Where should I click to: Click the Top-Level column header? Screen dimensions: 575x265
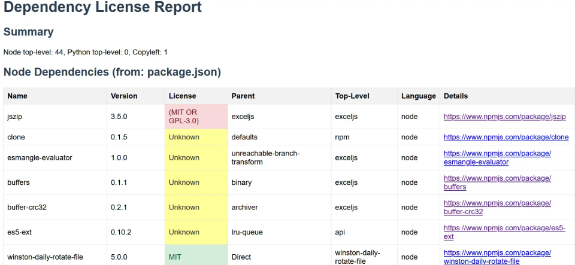[352, 96]
